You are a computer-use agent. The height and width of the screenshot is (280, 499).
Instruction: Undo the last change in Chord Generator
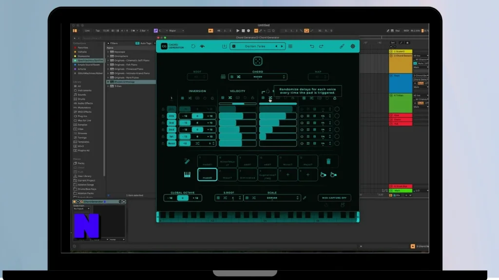point(312,46)
